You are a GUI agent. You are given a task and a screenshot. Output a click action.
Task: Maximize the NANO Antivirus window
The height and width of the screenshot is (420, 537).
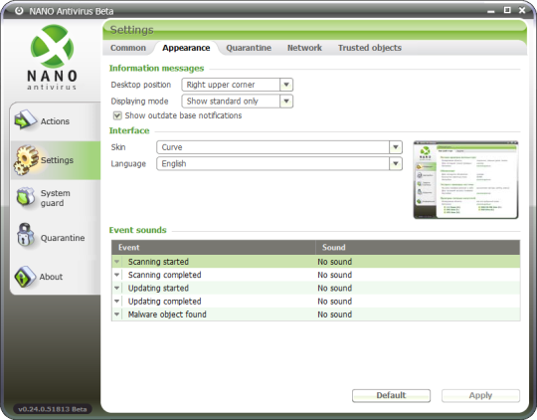(507, 10)
